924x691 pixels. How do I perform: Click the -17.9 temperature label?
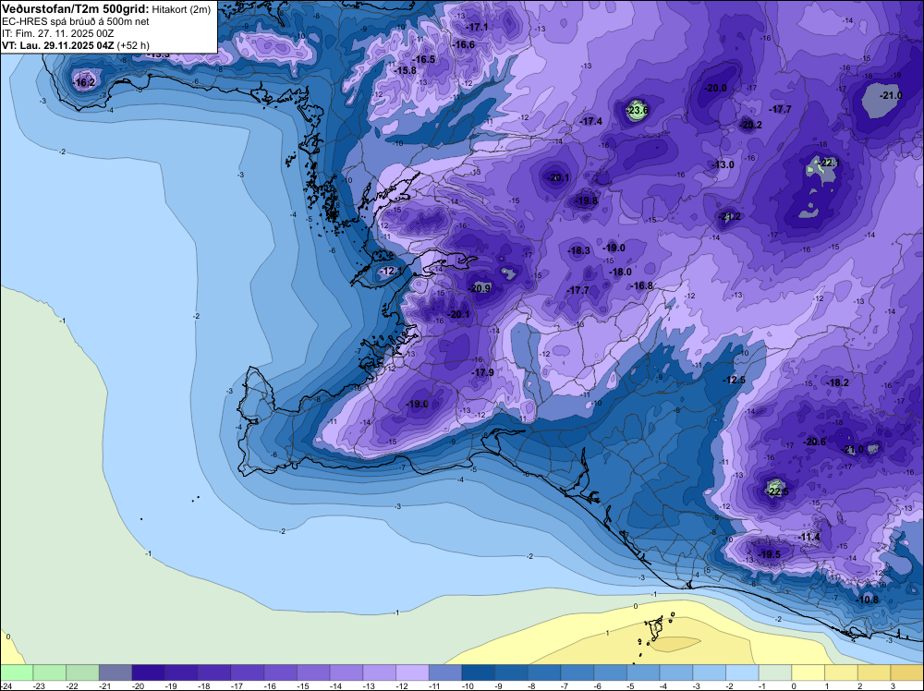pyautogui.click(x=483, y=372)
